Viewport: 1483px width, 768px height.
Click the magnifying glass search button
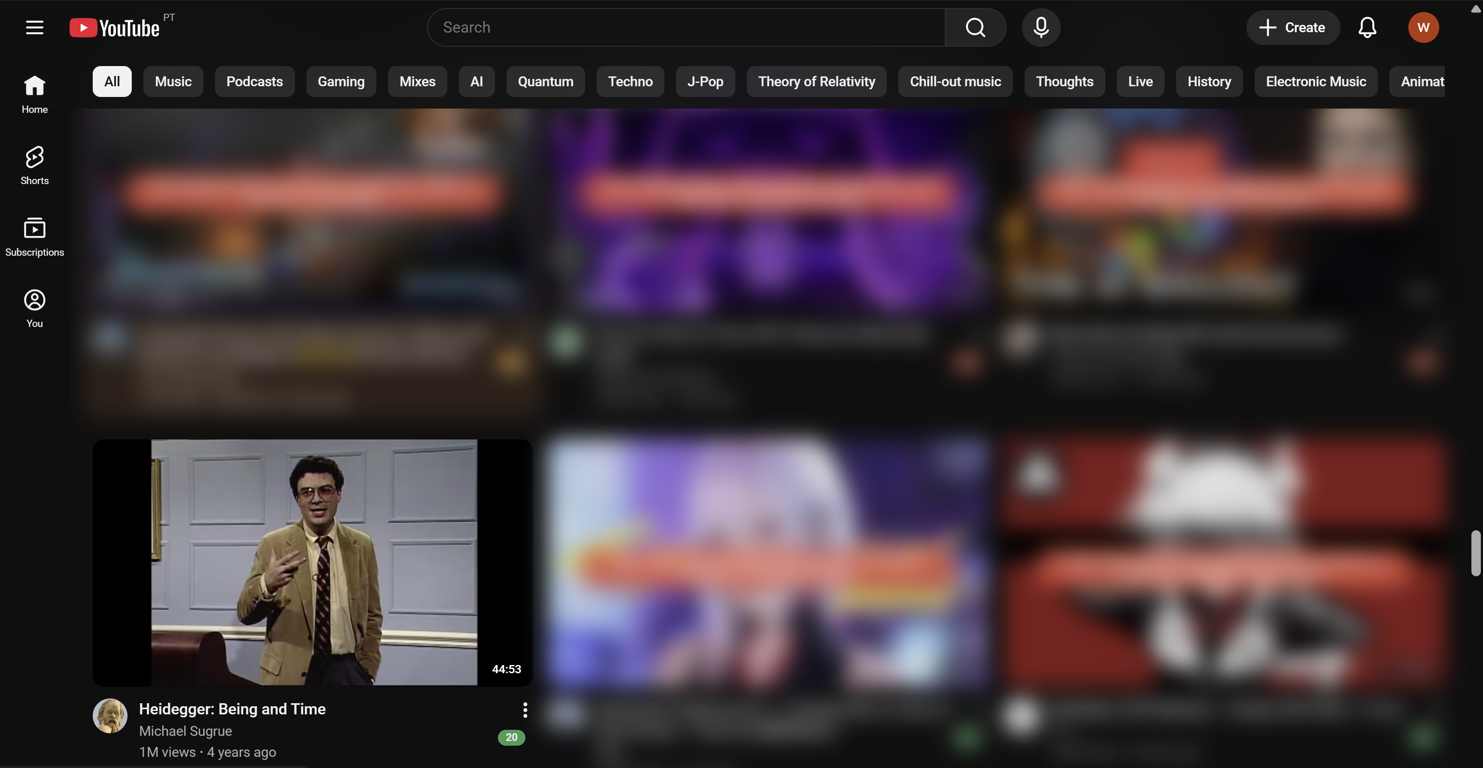[x=975, y=27]
